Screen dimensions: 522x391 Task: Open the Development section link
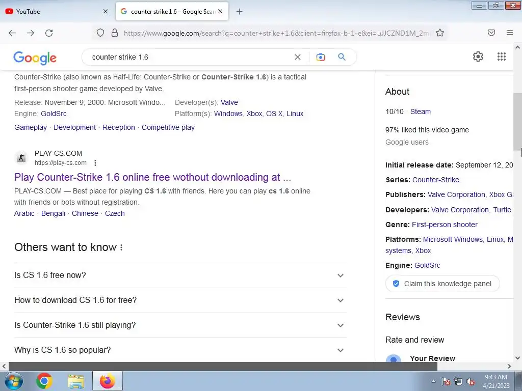pos(74,127)
